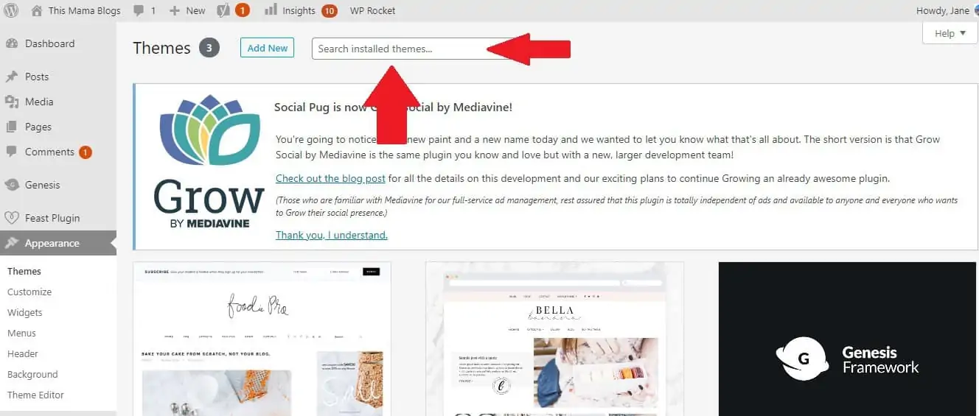
Task: Click the Dashboard gauge icon
Action: 12,43
